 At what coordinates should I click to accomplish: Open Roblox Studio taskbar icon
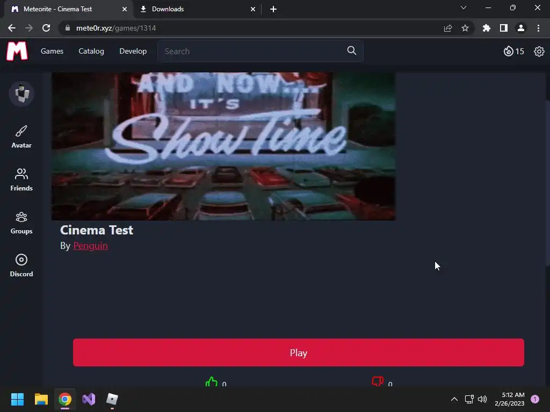pos(112,399)
